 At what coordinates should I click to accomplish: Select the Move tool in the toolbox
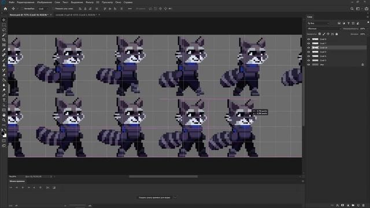click(x=4, y=20)
